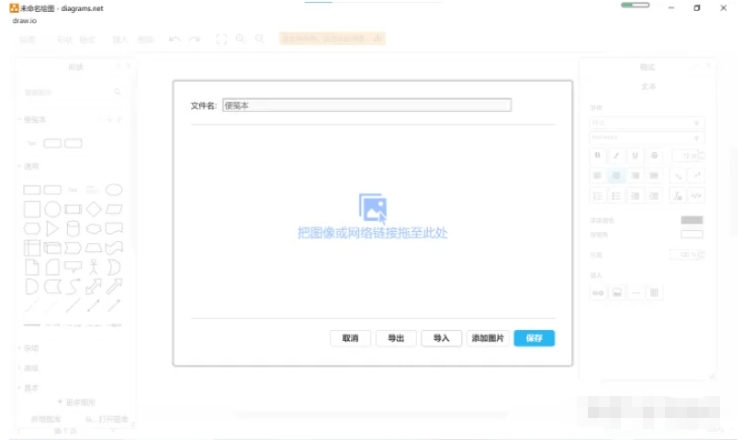Align text right in format panel
This screenshot has height=440, width=744.
(635, 176)
